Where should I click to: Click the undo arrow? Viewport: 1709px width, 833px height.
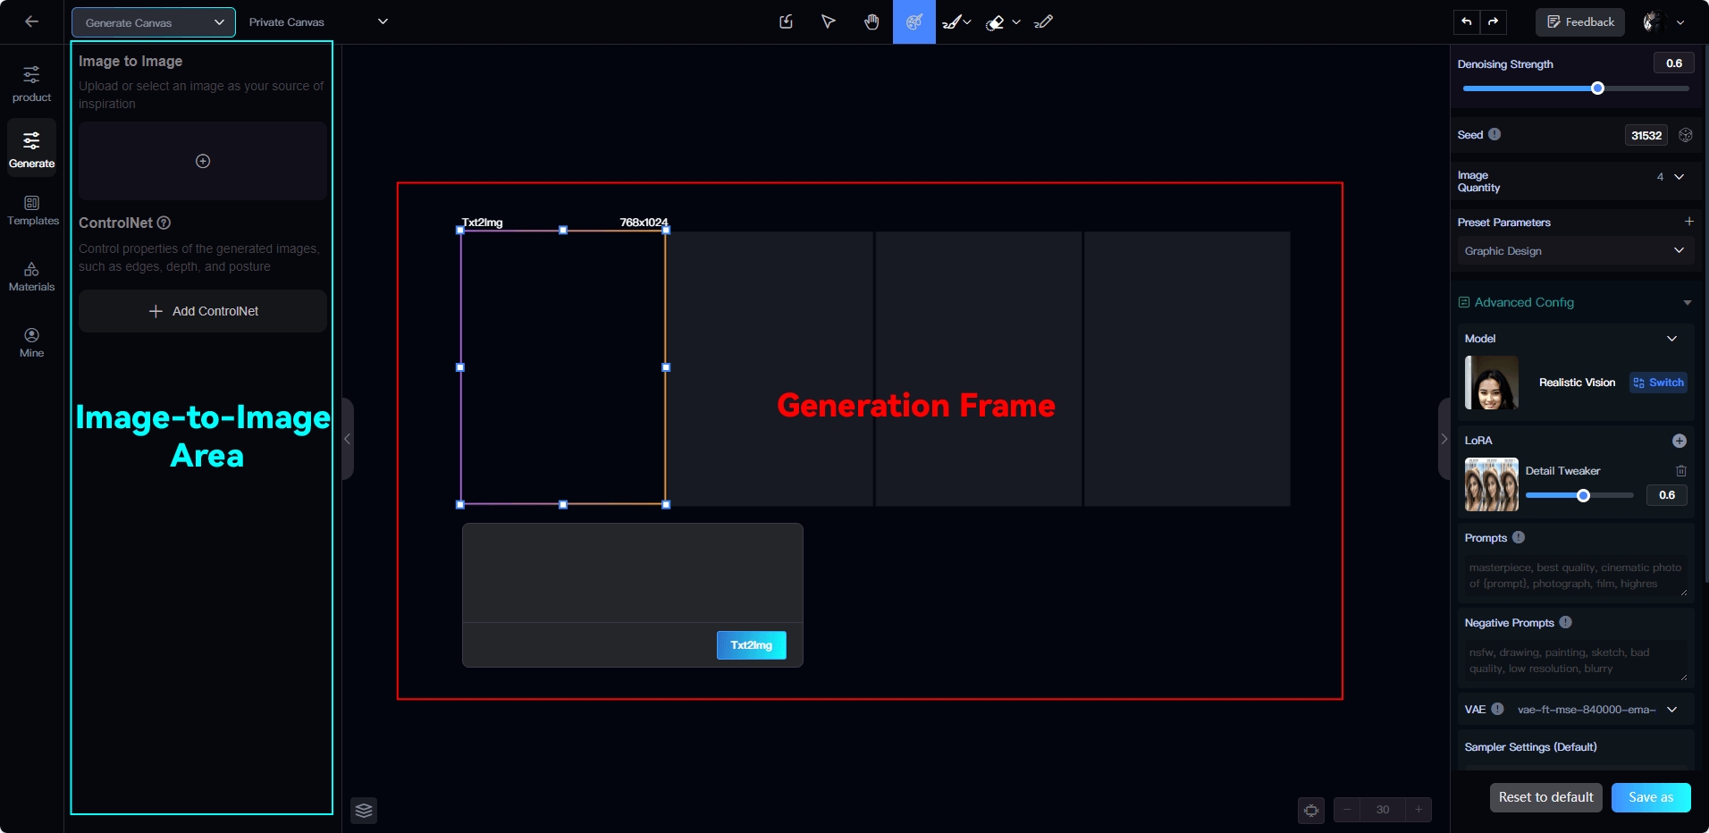[x=1467, y=22]
